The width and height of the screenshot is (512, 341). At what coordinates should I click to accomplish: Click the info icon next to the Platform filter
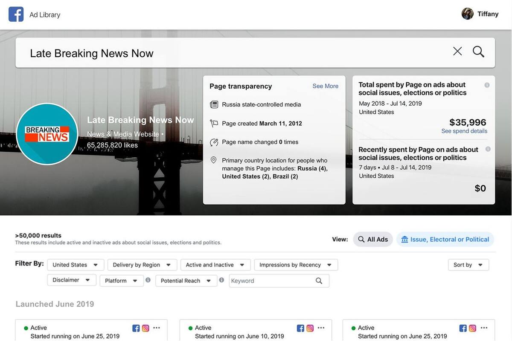click(147, 280)
